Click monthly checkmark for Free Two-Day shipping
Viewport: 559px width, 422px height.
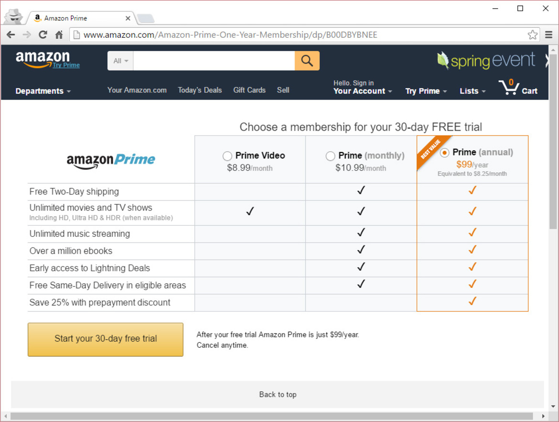[x=361, y=190]
